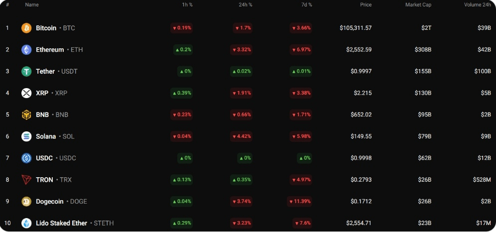Viewport: 496px width, 232px height.
Task: Click the Solana price $149.55
Action: pos(361,136)
